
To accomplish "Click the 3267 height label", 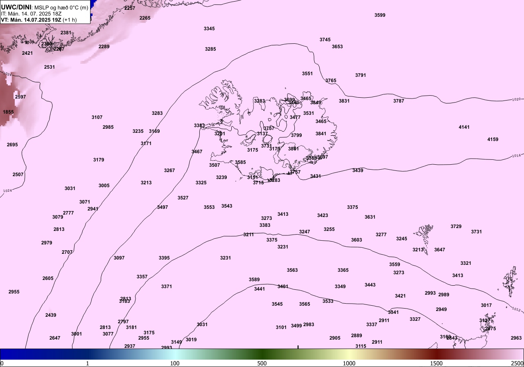I will tap(169, 170).
